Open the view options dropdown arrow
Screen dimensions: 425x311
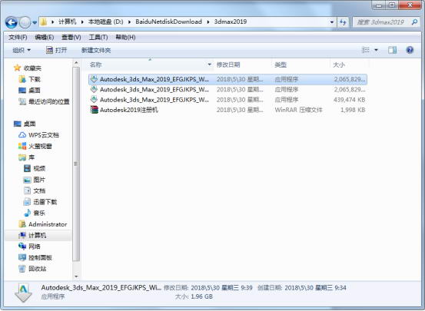pyautogui.click(x=377, y=50)
